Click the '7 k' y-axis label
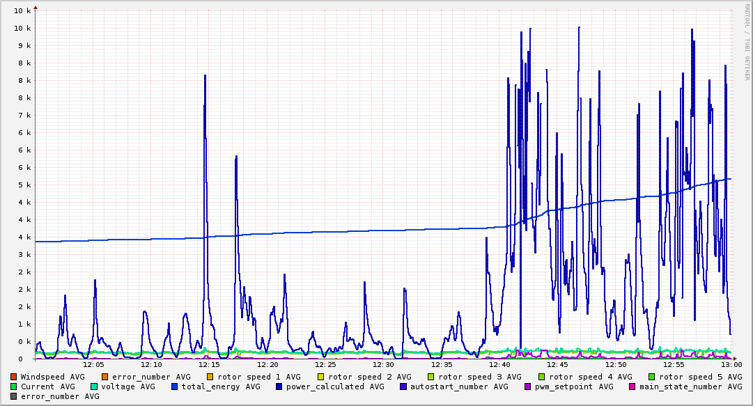Image resolution: width=753 pixels, height=406 pixels. pos(24,115)
